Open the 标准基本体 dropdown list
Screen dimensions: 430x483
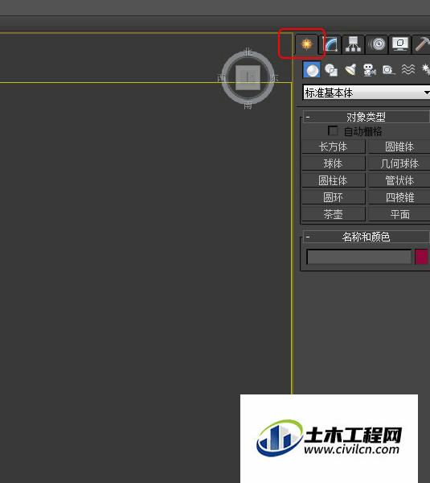click(366, 93)
